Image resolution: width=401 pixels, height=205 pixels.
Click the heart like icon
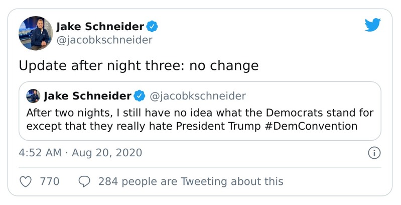(x=26, y=181)
